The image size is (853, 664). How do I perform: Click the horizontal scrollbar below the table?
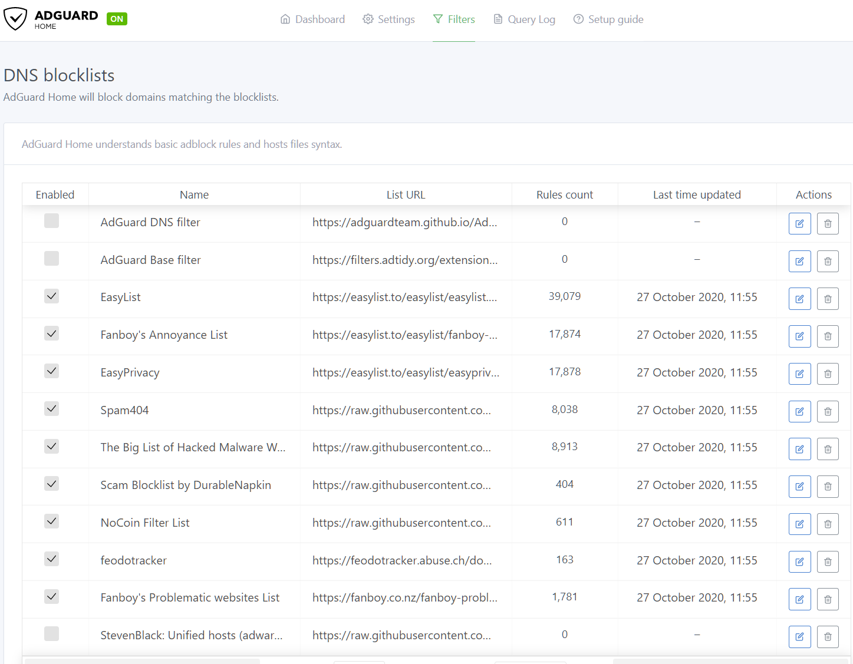[141, 660]
